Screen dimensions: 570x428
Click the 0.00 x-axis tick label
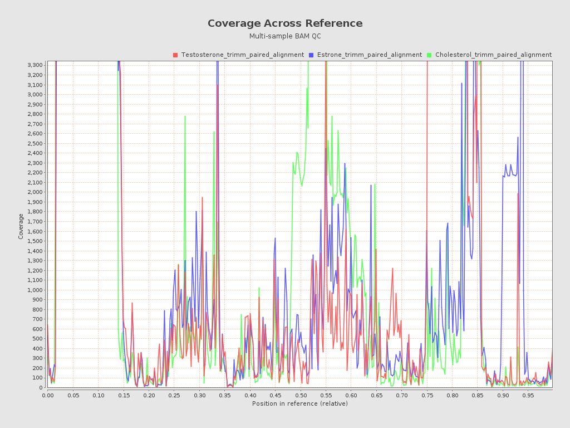pos(48,395)
